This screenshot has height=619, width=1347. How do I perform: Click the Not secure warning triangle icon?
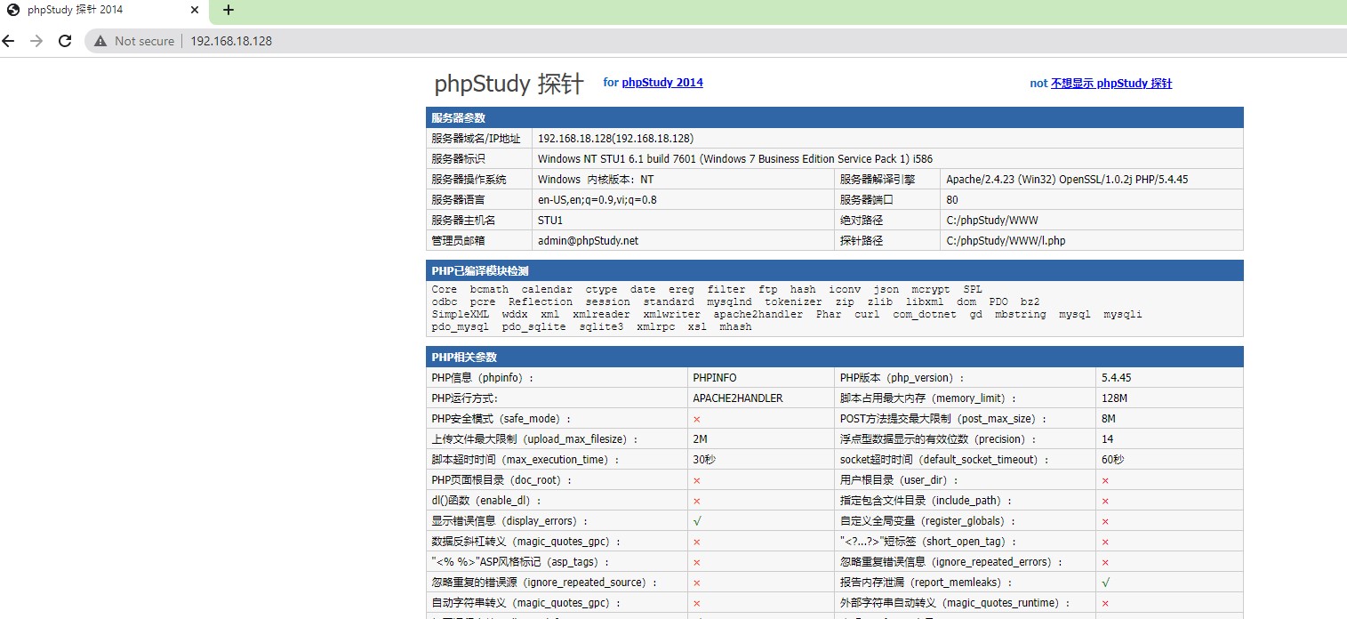[100, 40]
